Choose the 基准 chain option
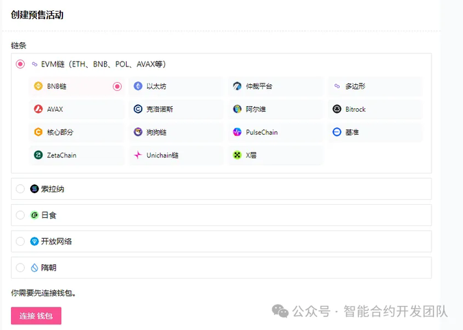Image resolution: width=463 pixels, height=330 pixels. [375, 132]
